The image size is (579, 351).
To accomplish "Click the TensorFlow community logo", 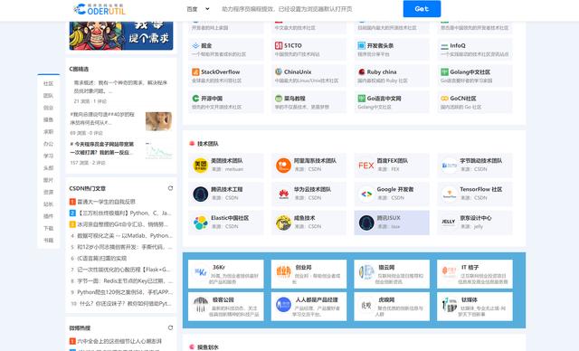I will [450, 194].
